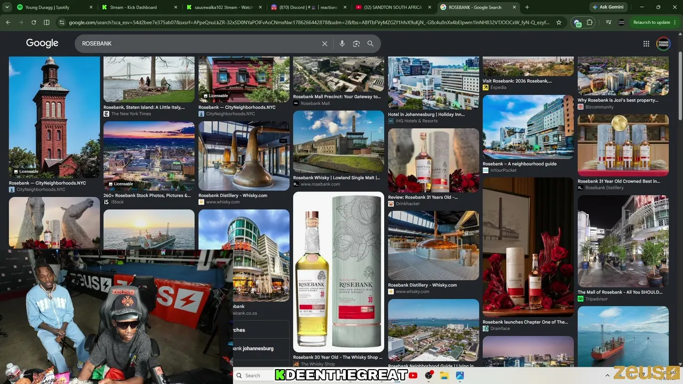The height and width of the screenshot is (384, 683).
Task: Open the Rosebank Mall Precinct aerial image
Action: point(338,74)
